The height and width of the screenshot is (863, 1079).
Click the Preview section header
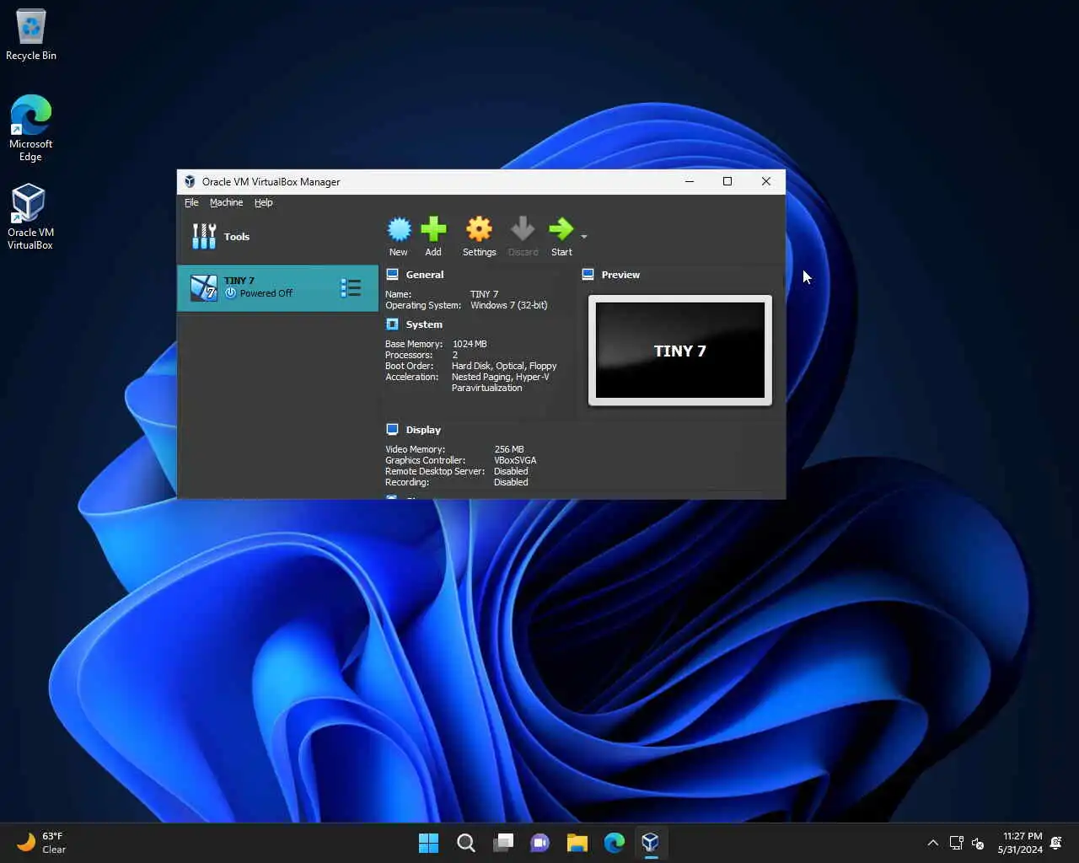(620, 275)
